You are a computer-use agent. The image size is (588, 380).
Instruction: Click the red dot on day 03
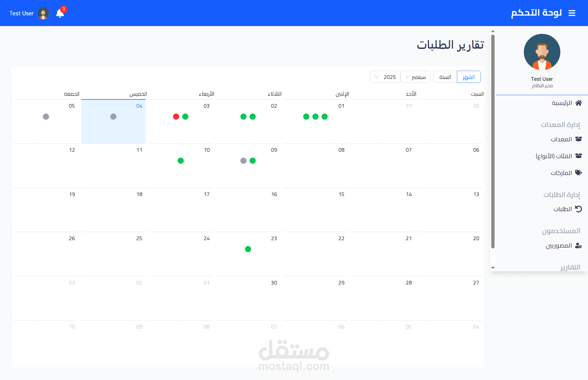tap(176, 117)
